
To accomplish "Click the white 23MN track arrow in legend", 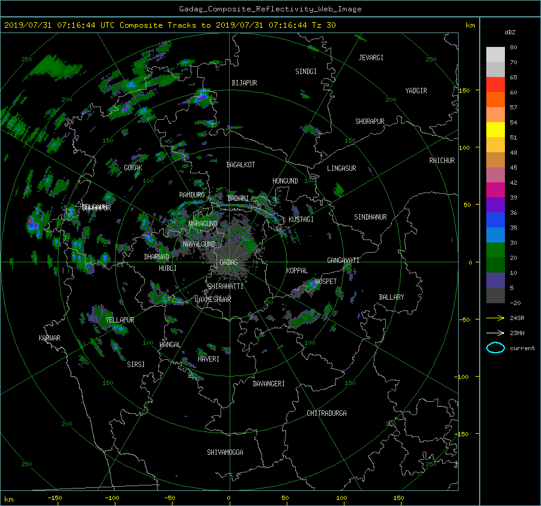I will point(495,333).
